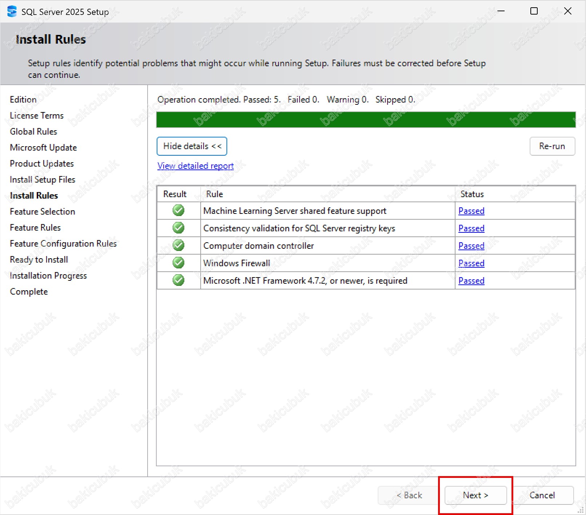Open Passed status for Consistency validation rule
This screenshot has height=515, width=586.
pyautogui.click(x=471, y=228)
